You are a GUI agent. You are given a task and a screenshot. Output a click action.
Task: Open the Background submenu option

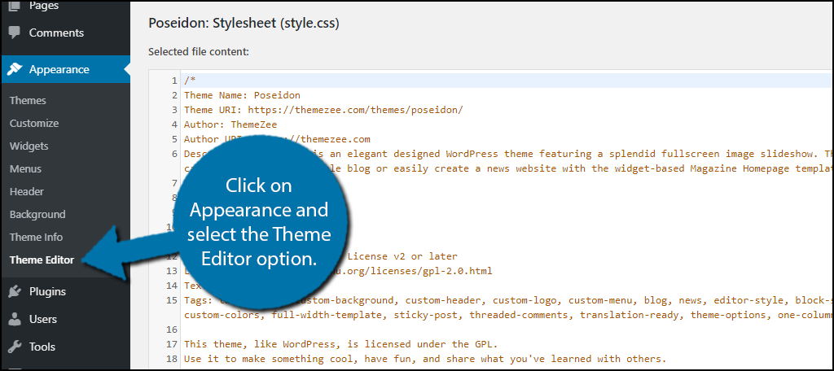click(37, 215)
